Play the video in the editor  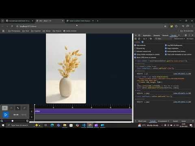pos(6,115)
